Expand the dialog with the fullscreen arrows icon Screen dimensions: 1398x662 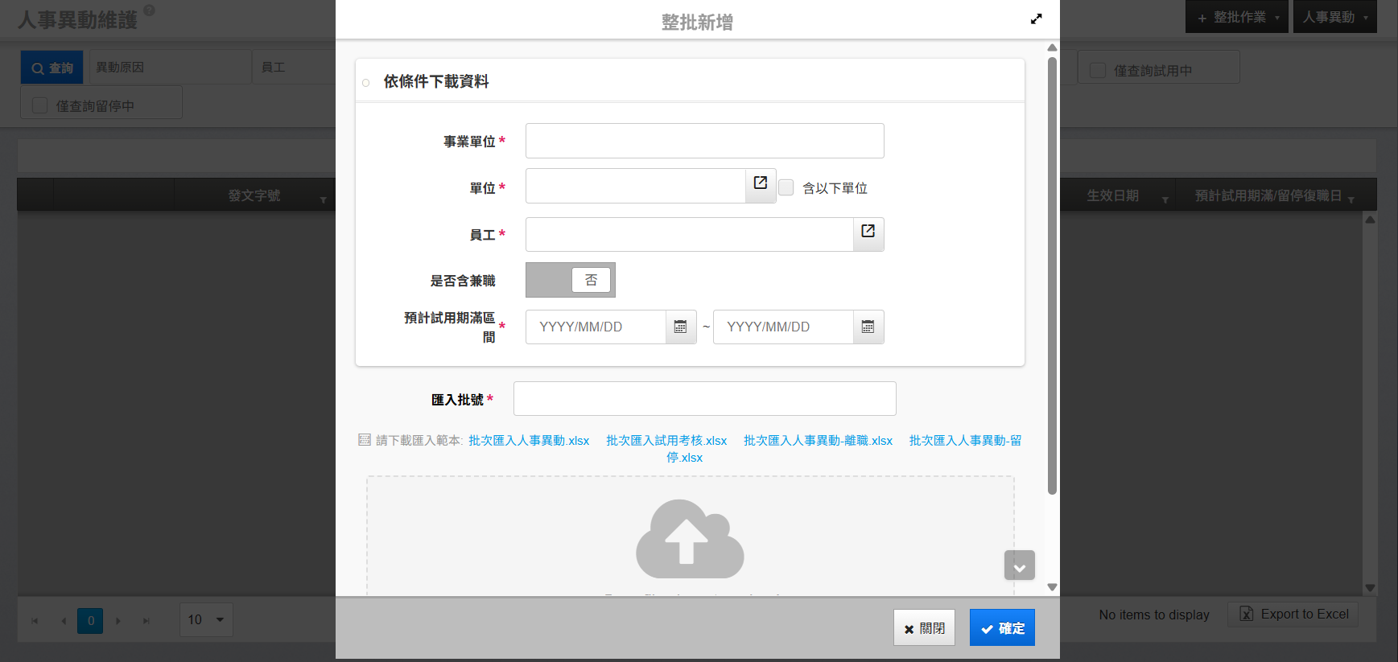click(x=1036, y=19)
